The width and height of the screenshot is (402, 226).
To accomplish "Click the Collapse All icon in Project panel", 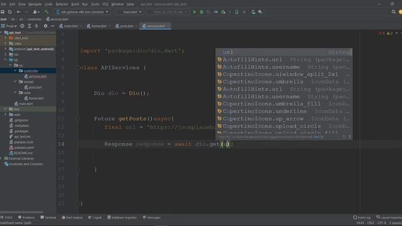I will (36, 26).
